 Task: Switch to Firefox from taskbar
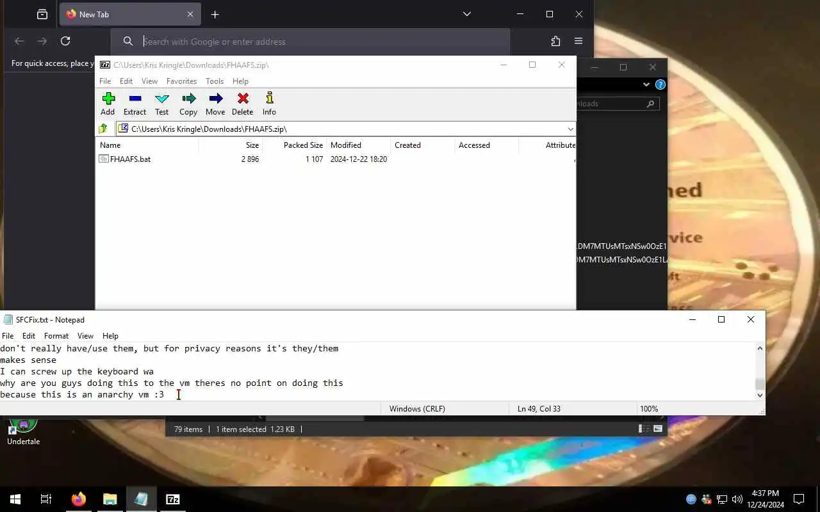79,499
